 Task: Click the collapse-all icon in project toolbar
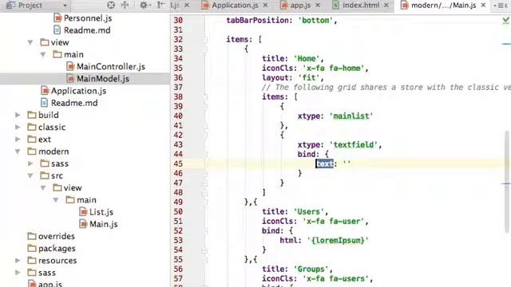[125, 6]
